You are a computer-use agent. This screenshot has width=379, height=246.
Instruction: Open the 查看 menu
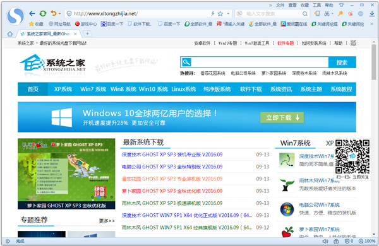(292, 5)
